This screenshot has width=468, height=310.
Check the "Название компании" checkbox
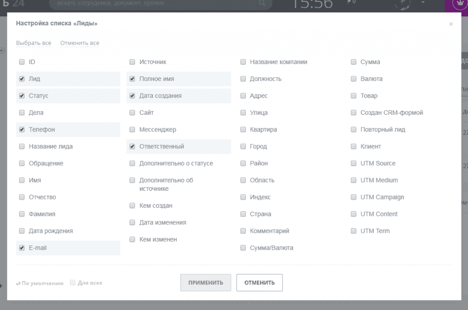(x=243, y=62)
